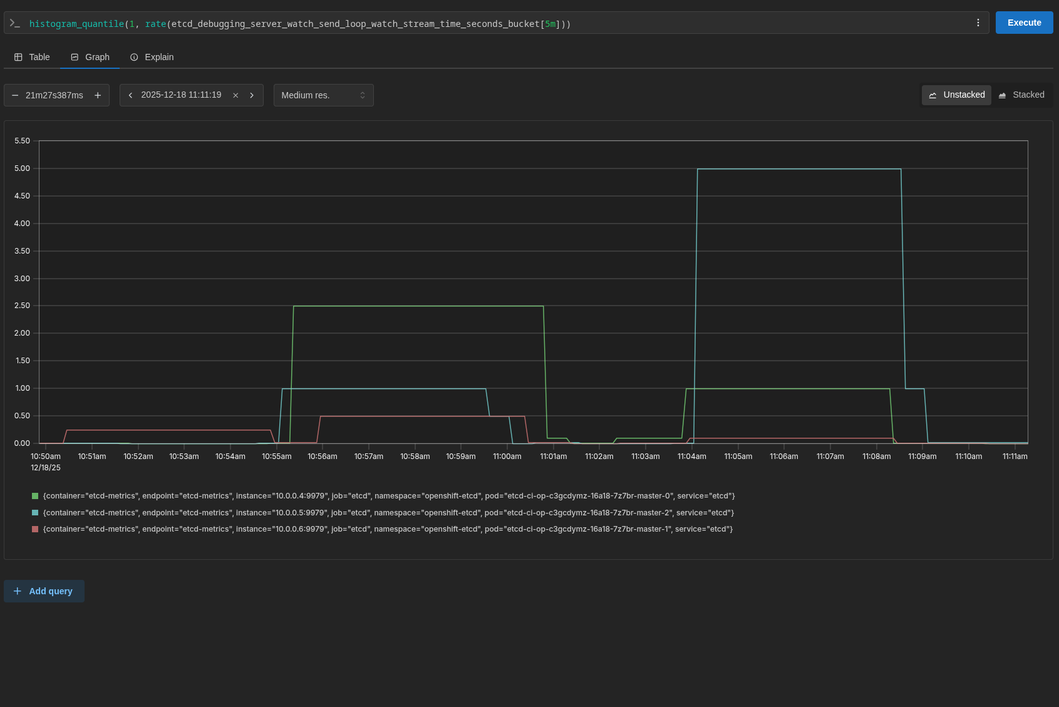The height and width of the screenshot is (707, 1059).
Task: Clear the end time with the X icon
Action: click(235, 95)
